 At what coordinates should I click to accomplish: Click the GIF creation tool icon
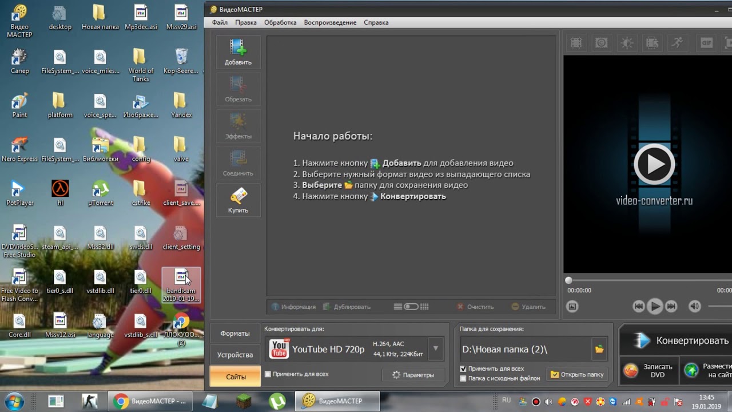click(x=707, y=43)
